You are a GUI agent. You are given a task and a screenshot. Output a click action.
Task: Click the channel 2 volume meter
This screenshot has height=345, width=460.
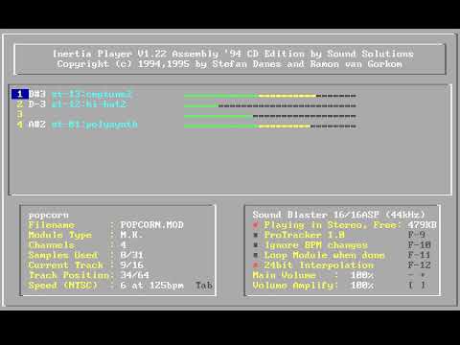(270, 105)
